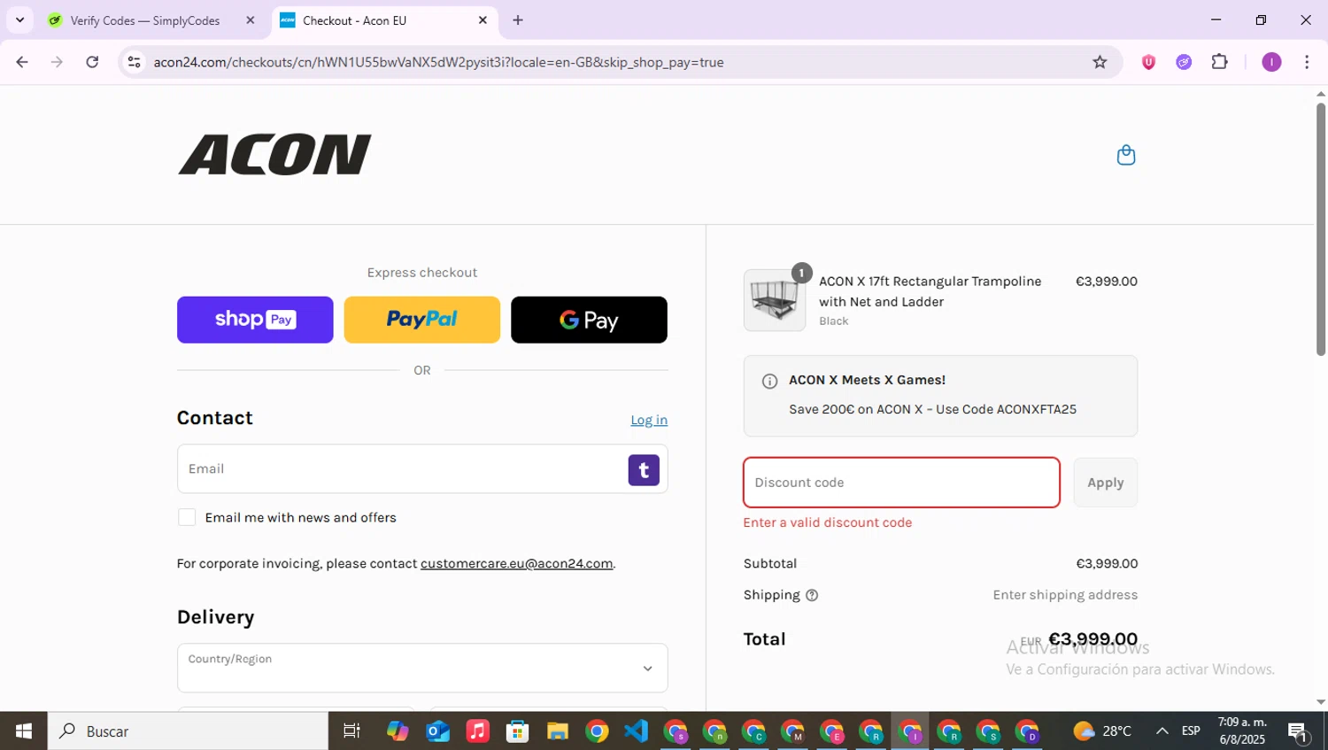Viewport: 1328px width, 750px height.
Task: Apply the discount code
Action: click(1105, 483)
